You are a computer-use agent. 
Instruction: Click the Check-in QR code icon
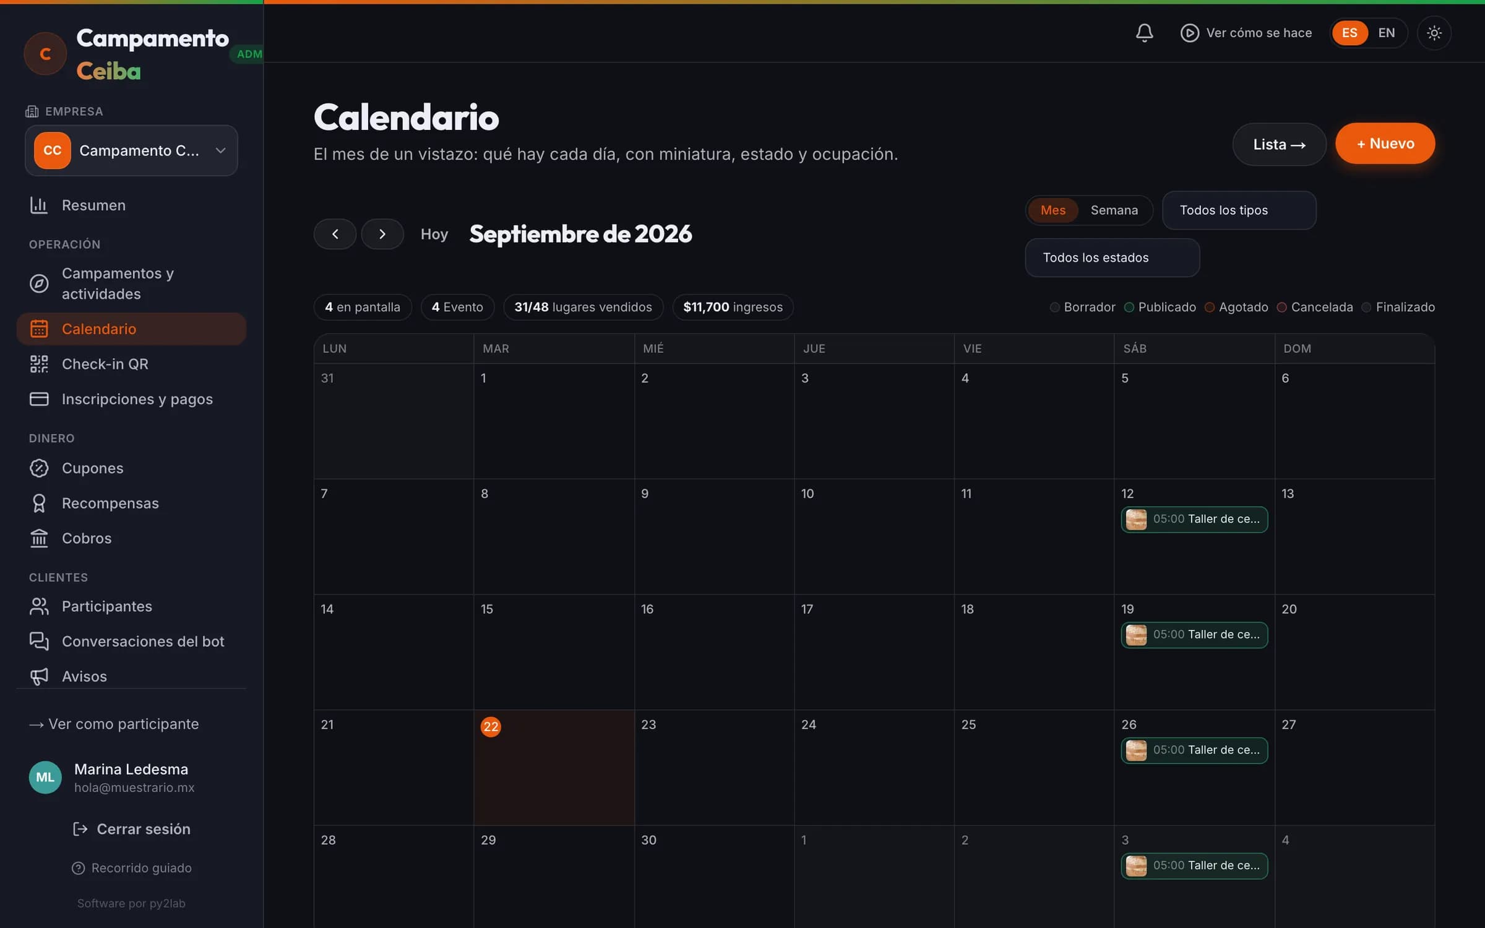click(x=39, y=364)
